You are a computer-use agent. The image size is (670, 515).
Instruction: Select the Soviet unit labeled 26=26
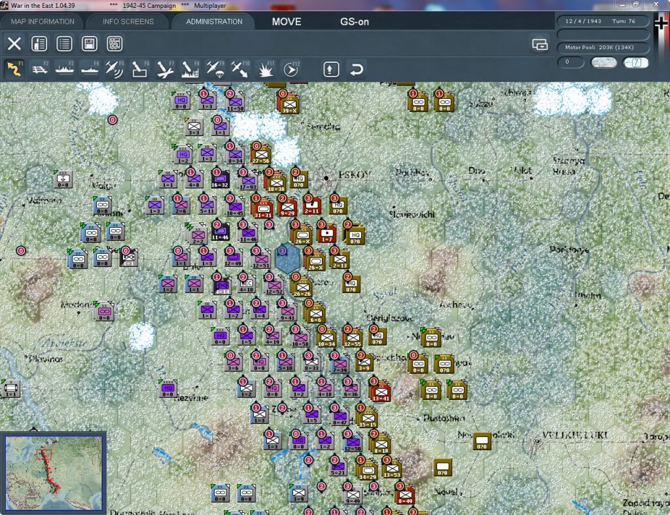pos(302,287)
